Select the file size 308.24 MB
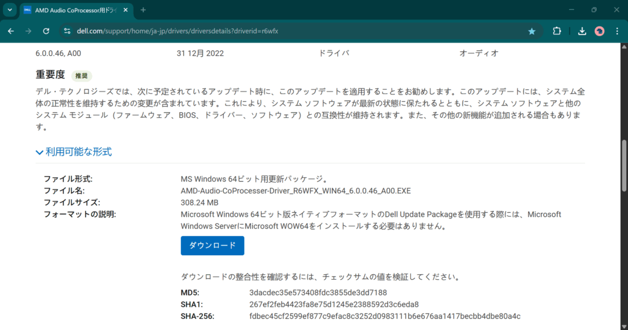Viewport: 628px width, 330px height. (x=199, y=202)
